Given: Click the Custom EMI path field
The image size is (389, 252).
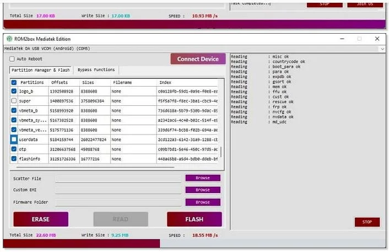Looking at the screenshot, I should coord(118,190).
